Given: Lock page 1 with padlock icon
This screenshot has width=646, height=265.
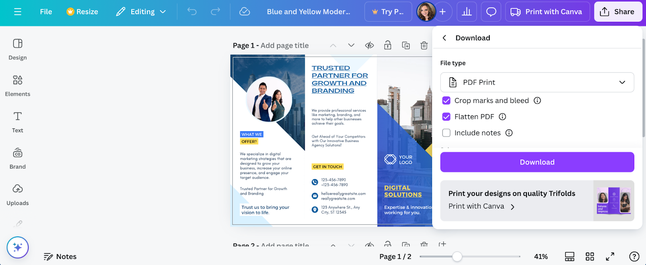Looking at the screenshot, I should (x=388, y=46).
